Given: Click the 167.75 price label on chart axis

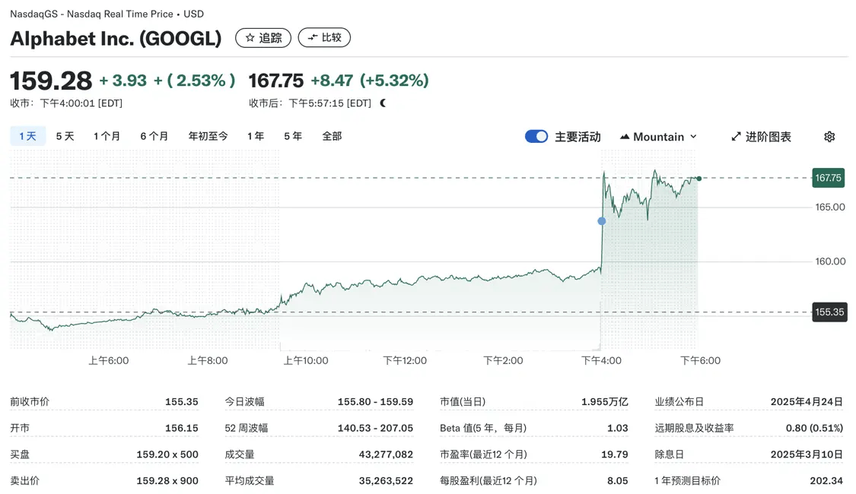Looking at the screenshot, I should 828,178.
